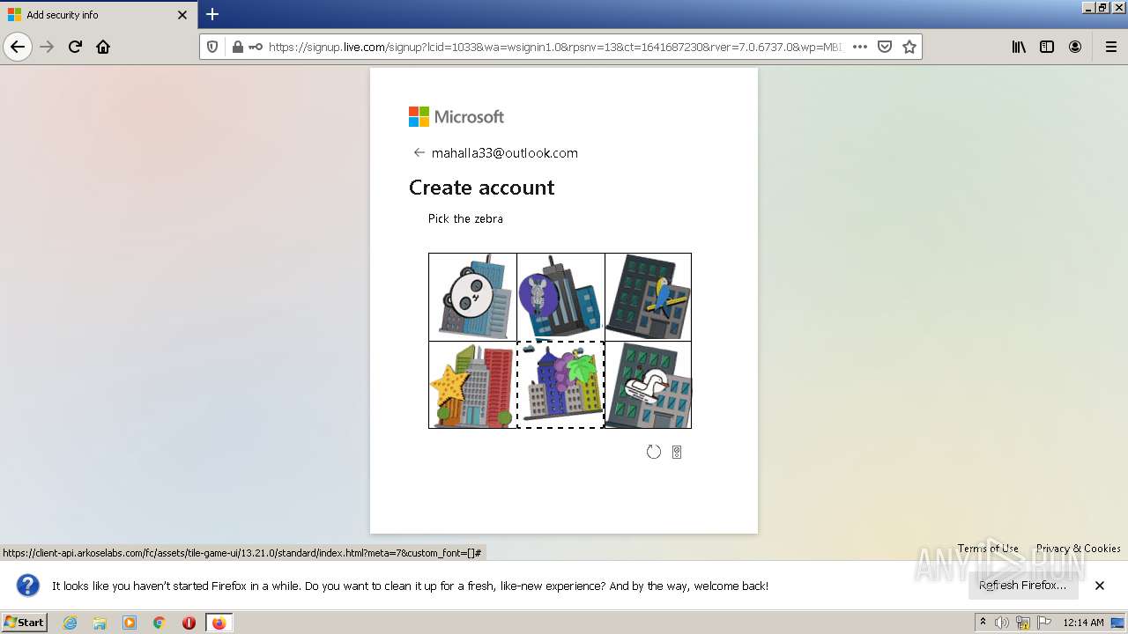Launch Internet Explorer from the taskbar
Screen dimensions: 1128x634
(70, 623)
